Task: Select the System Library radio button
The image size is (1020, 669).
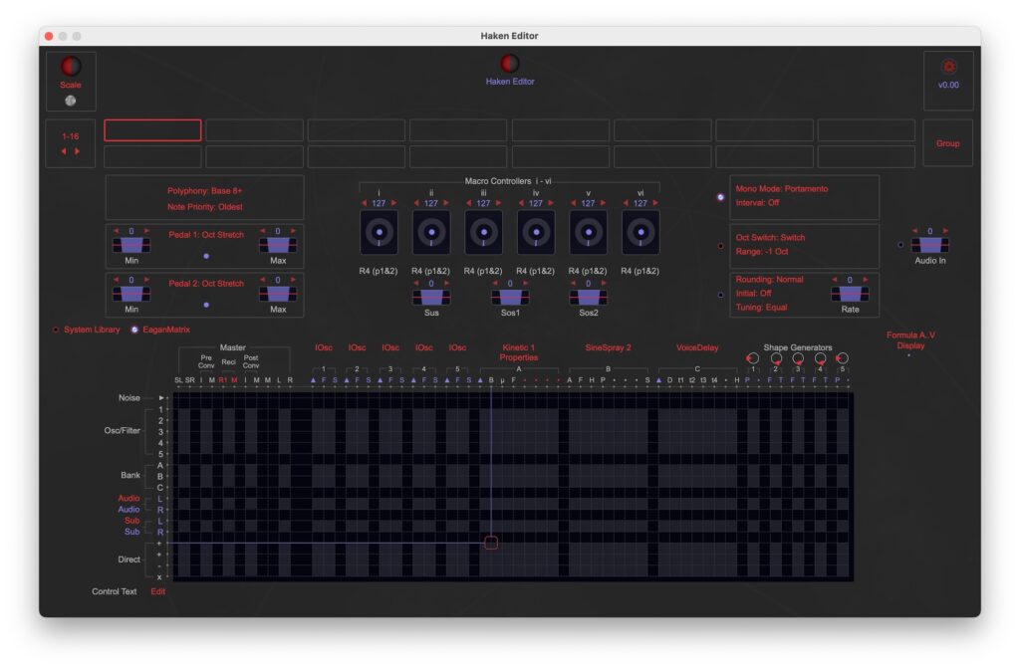Action: (x=56, y=330)
